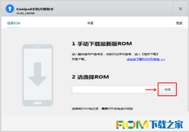Viewport: 189px width, 132px height.
Task: Click the home button on phone illustration
Action: (x=37, y=103)
